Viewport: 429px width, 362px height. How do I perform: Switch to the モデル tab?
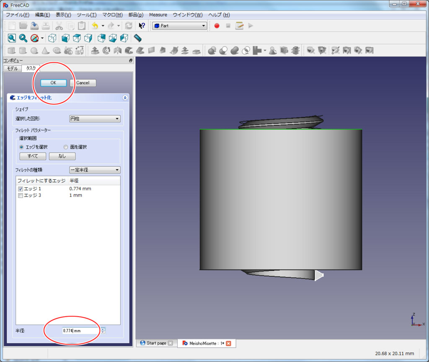(12, 68)
